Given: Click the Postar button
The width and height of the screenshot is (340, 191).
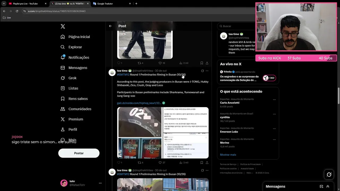Looking at the screenshot, I should [x=79, y=153].
